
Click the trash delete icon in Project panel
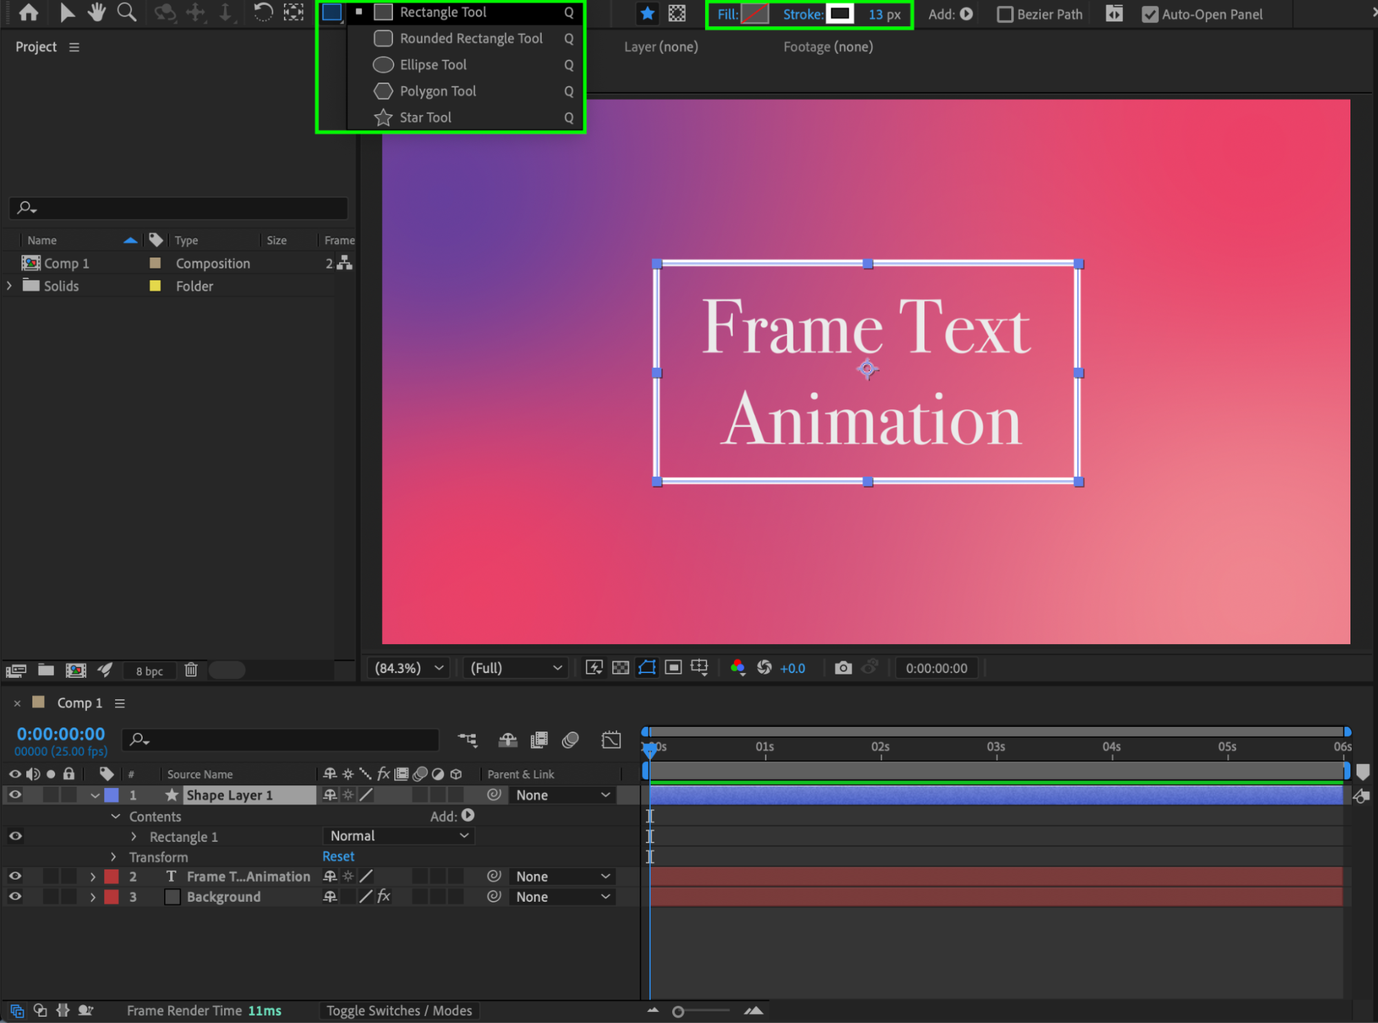click(x=191, y=670)
